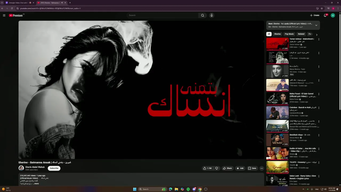This screenshot has height=192, width=341.
Task: Open Sherin Abdel Wahab channel avatar
Action: click(21, 168)
